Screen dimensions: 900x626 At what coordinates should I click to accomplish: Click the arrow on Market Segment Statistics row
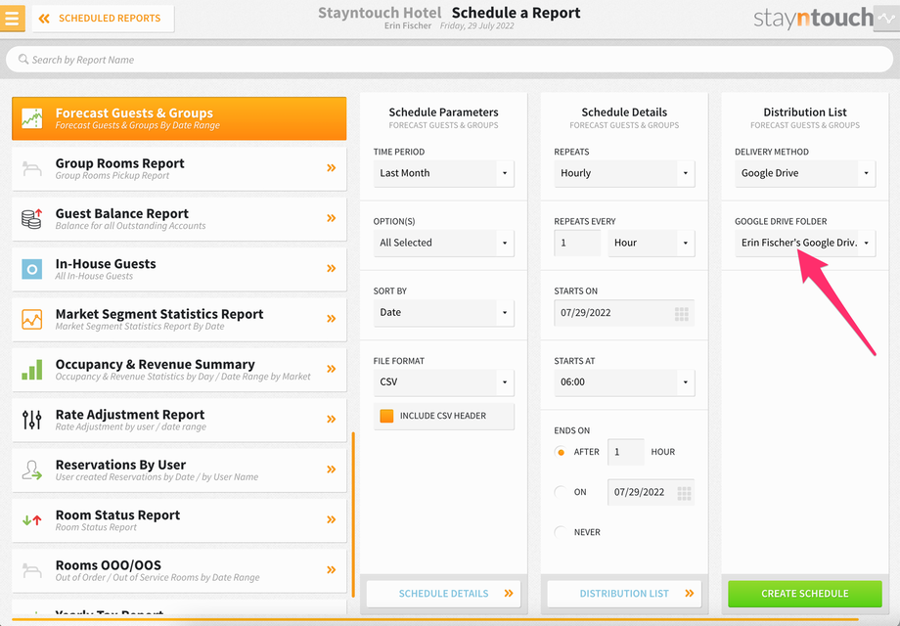[x=332, y=319]
